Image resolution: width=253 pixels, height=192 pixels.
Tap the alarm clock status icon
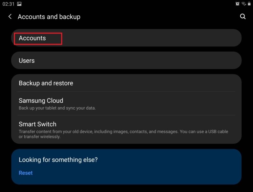click(x=238, y=4)
